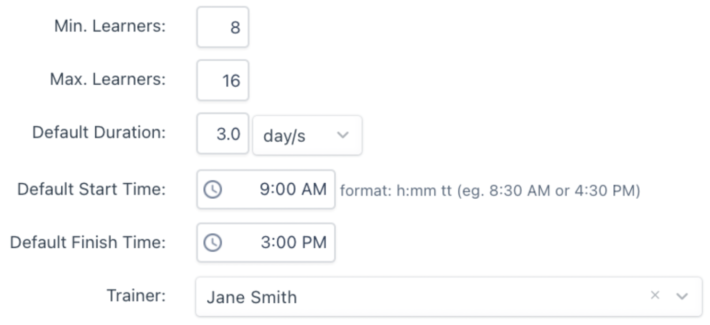
Task: Clear the Jane Smith trainer selection
Action: 655,295
